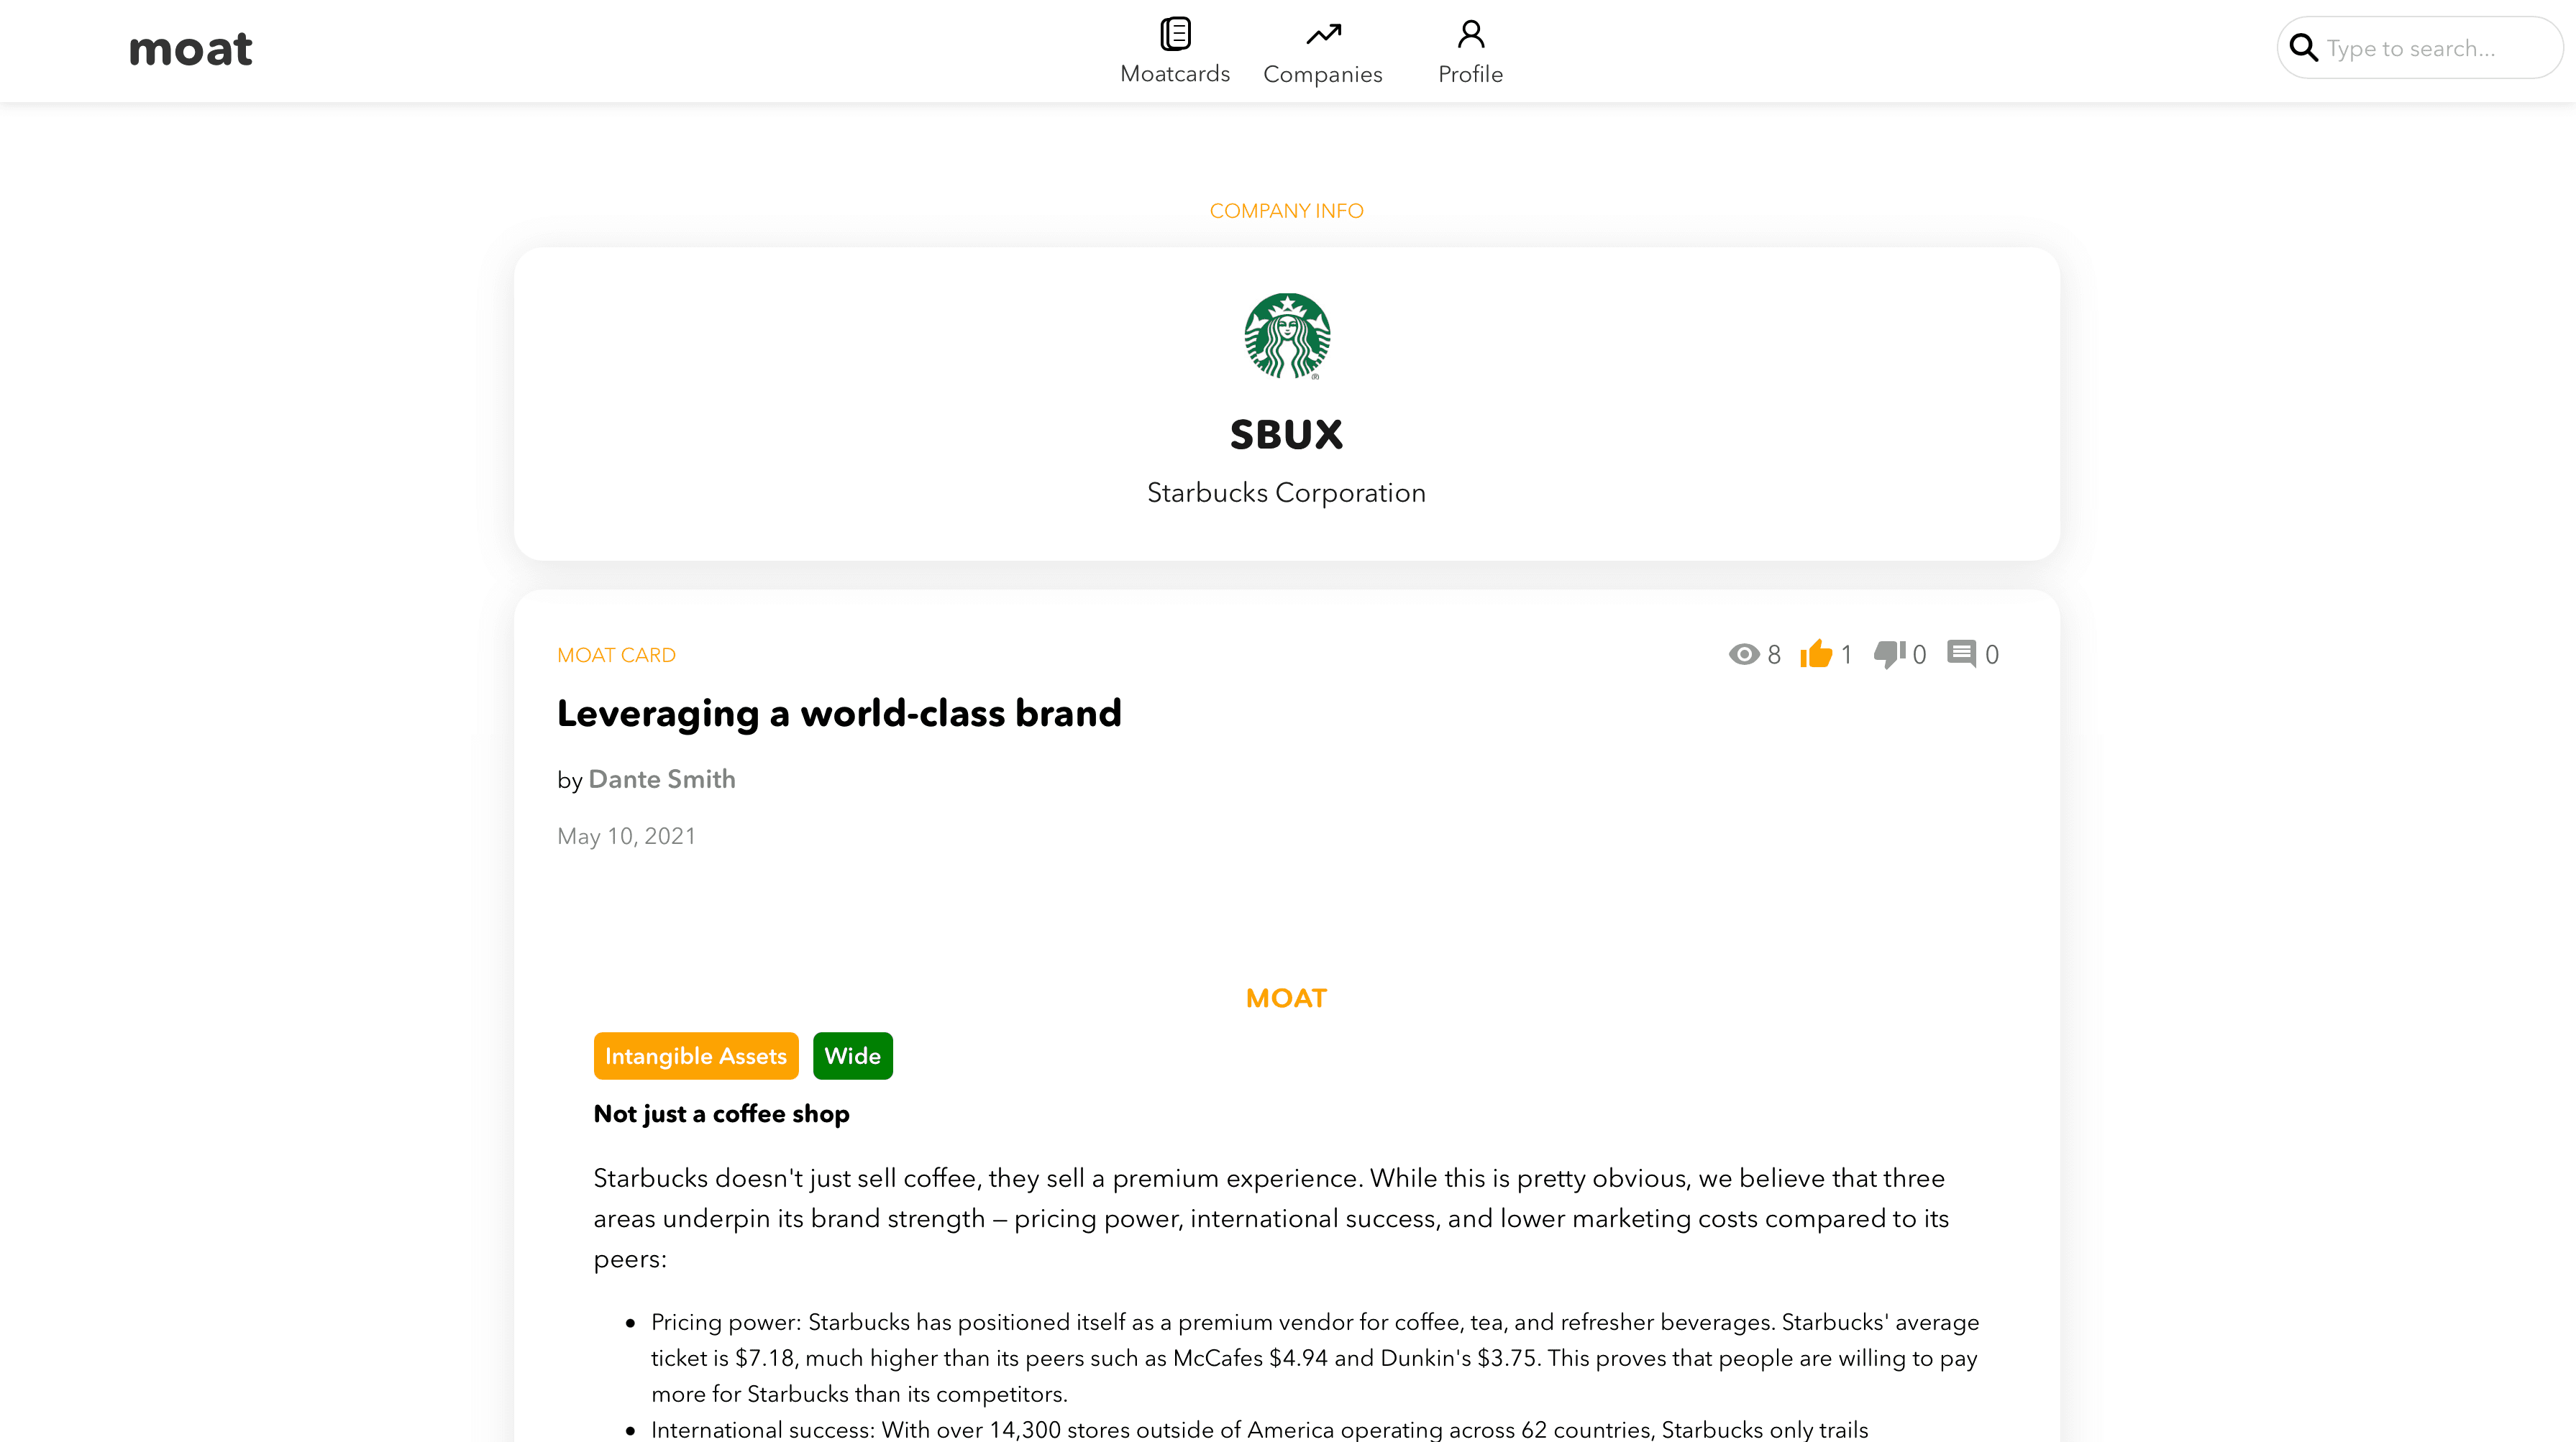Click the paragraph starting 'Starbucks doesn't just sell coffee'

pyautogui.click(x=1271, y=1218)
